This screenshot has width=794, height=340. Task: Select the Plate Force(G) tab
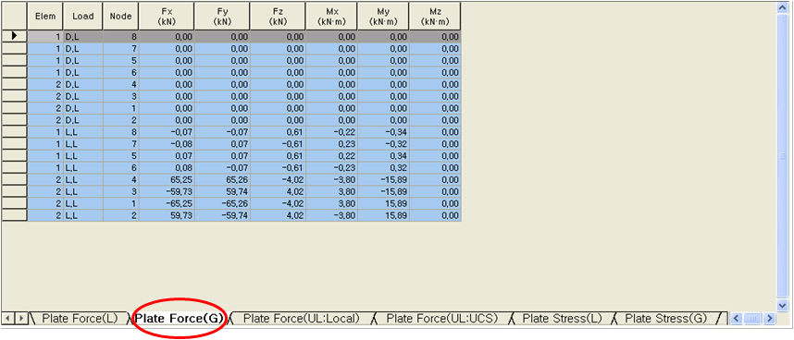(x=179, y=318)
